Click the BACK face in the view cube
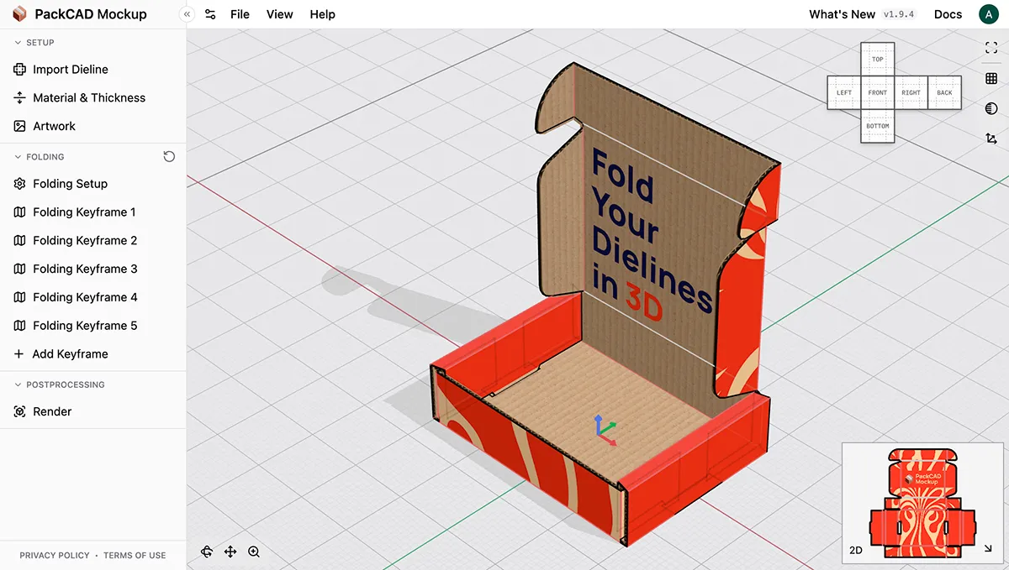 tap(944, 92)
